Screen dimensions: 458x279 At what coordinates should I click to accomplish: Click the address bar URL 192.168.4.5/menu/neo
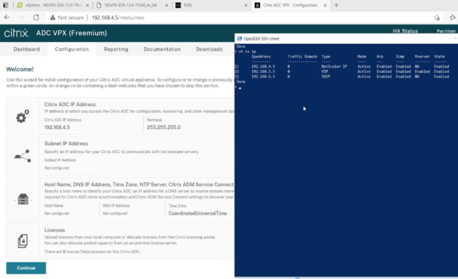[x=118, y=17]
